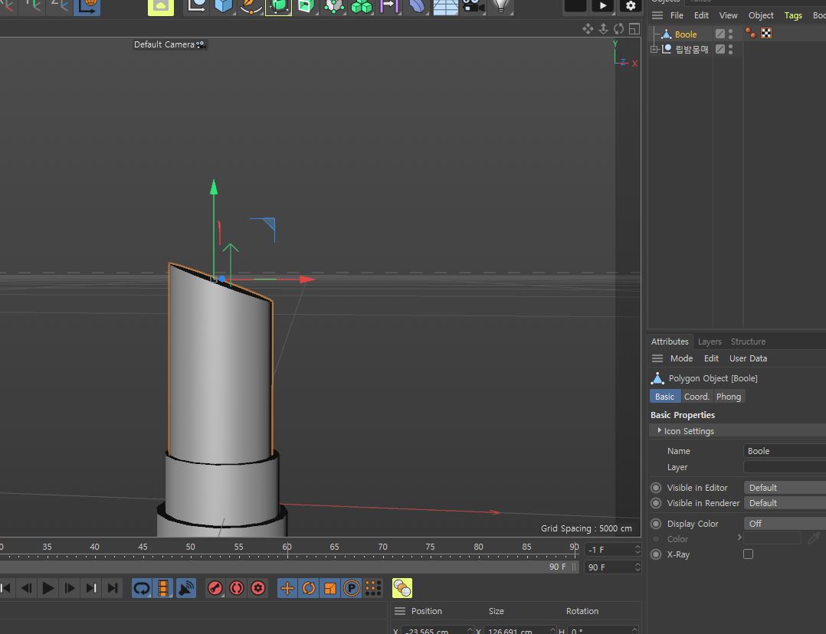This screenshot has width=826, height=634.
Task: Open Object Manager hamburger menu
Action: click(x=657, y=15)
